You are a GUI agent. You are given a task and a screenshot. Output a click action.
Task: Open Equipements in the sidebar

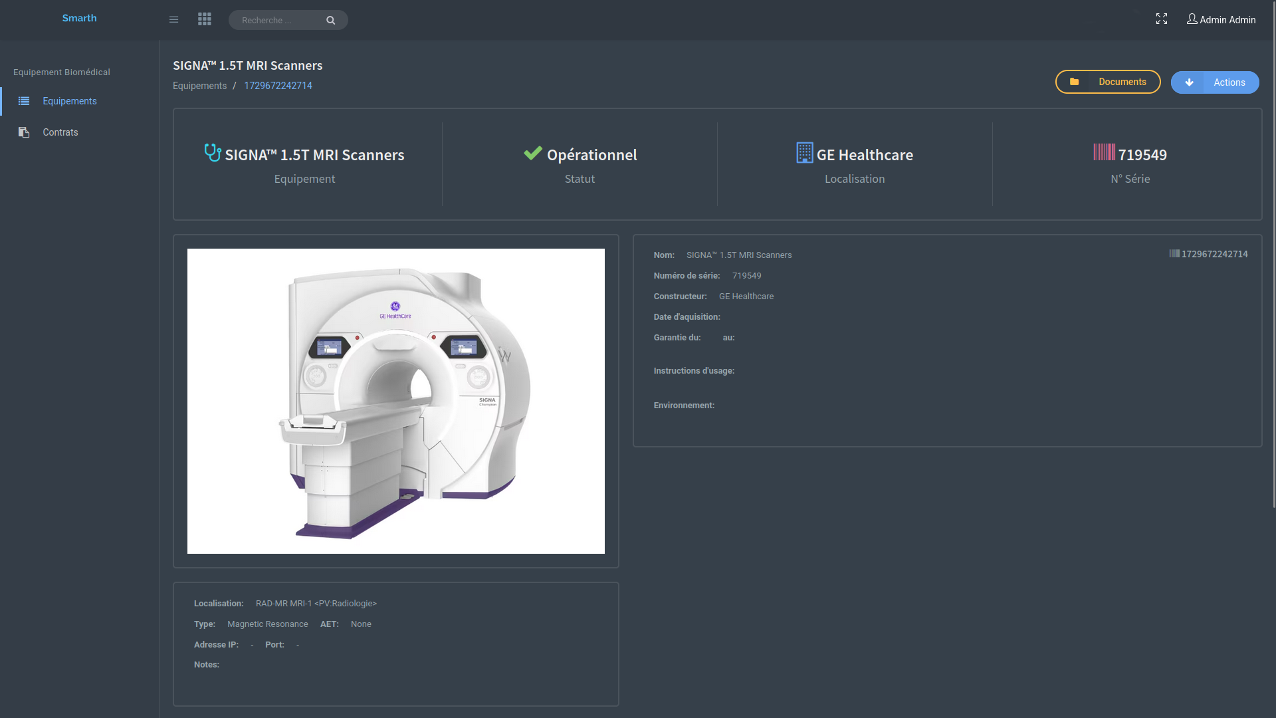point(70,101)
